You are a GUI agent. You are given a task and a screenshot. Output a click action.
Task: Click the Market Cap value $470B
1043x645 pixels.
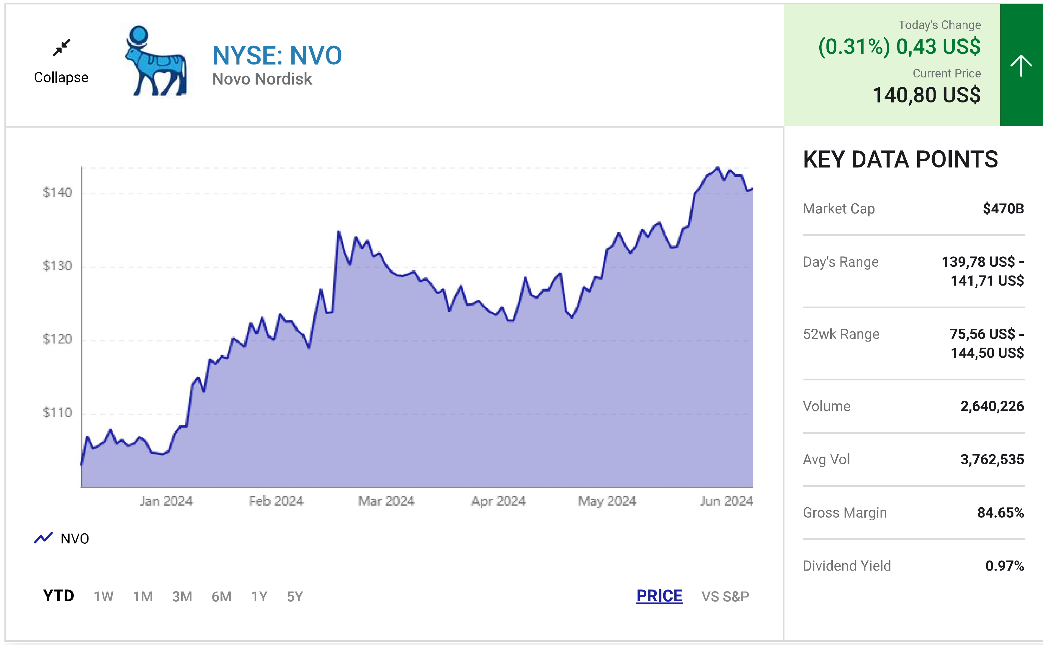[1003, 209]
